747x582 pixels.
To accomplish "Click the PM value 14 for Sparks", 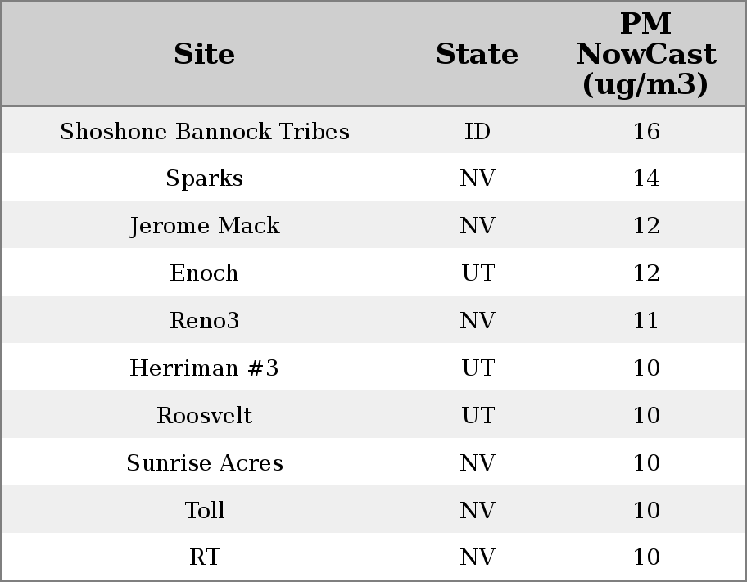I will coord(646,178).
